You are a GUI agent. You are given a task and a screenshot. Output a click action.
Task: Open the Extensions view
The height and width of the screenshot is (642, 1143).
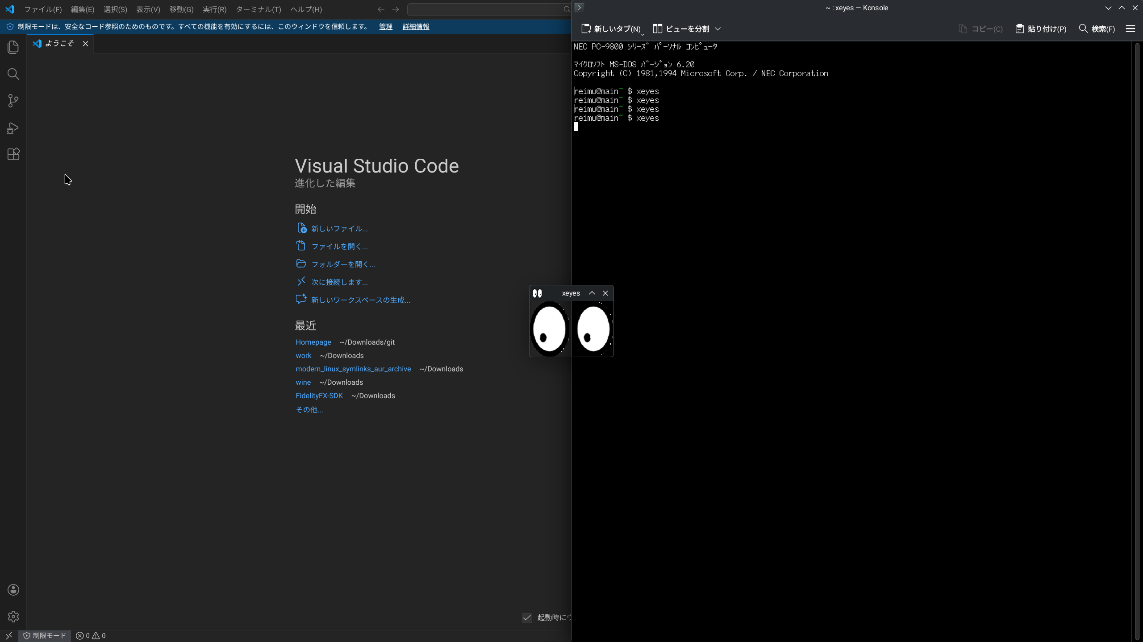[x=13, y=154]
